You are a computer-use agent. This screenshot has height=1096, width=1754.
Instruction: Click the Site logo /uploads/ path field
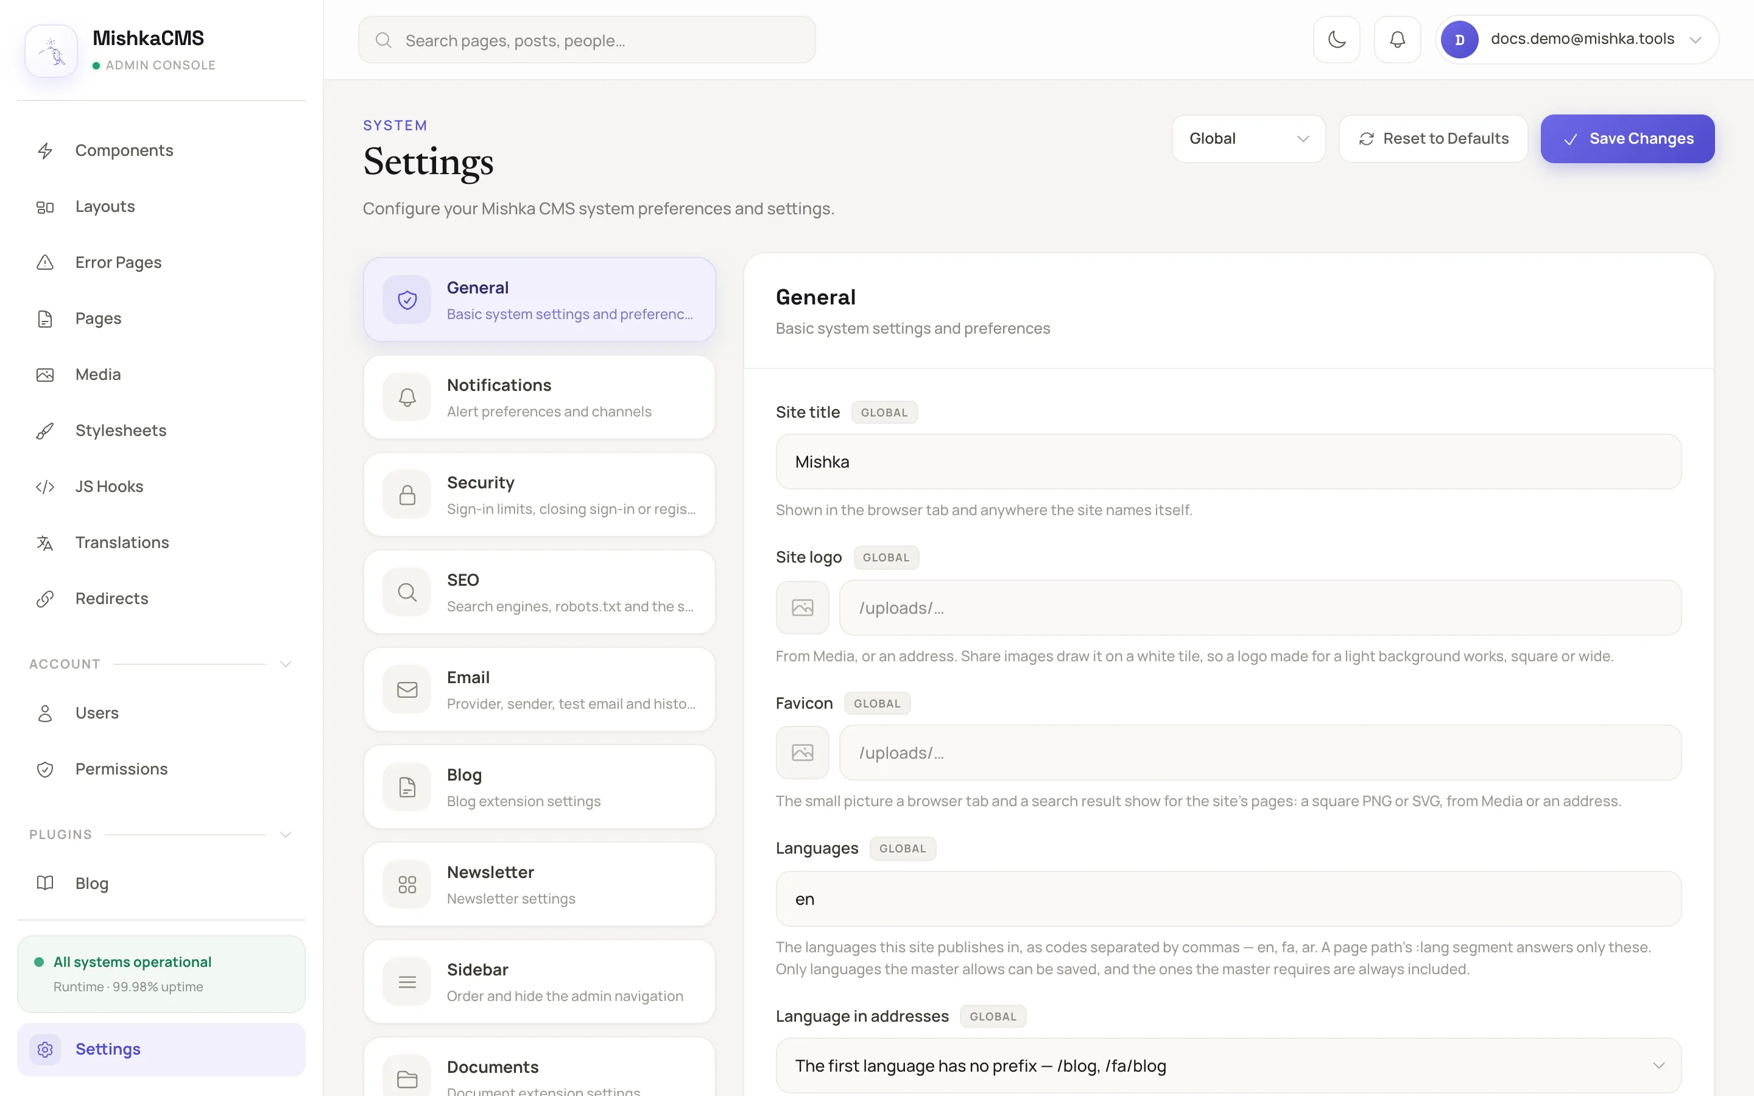[1259, 608]
